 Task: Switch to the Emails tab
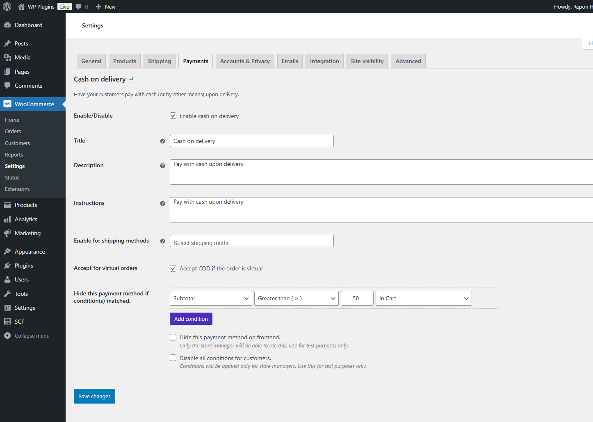coord(290,61)
